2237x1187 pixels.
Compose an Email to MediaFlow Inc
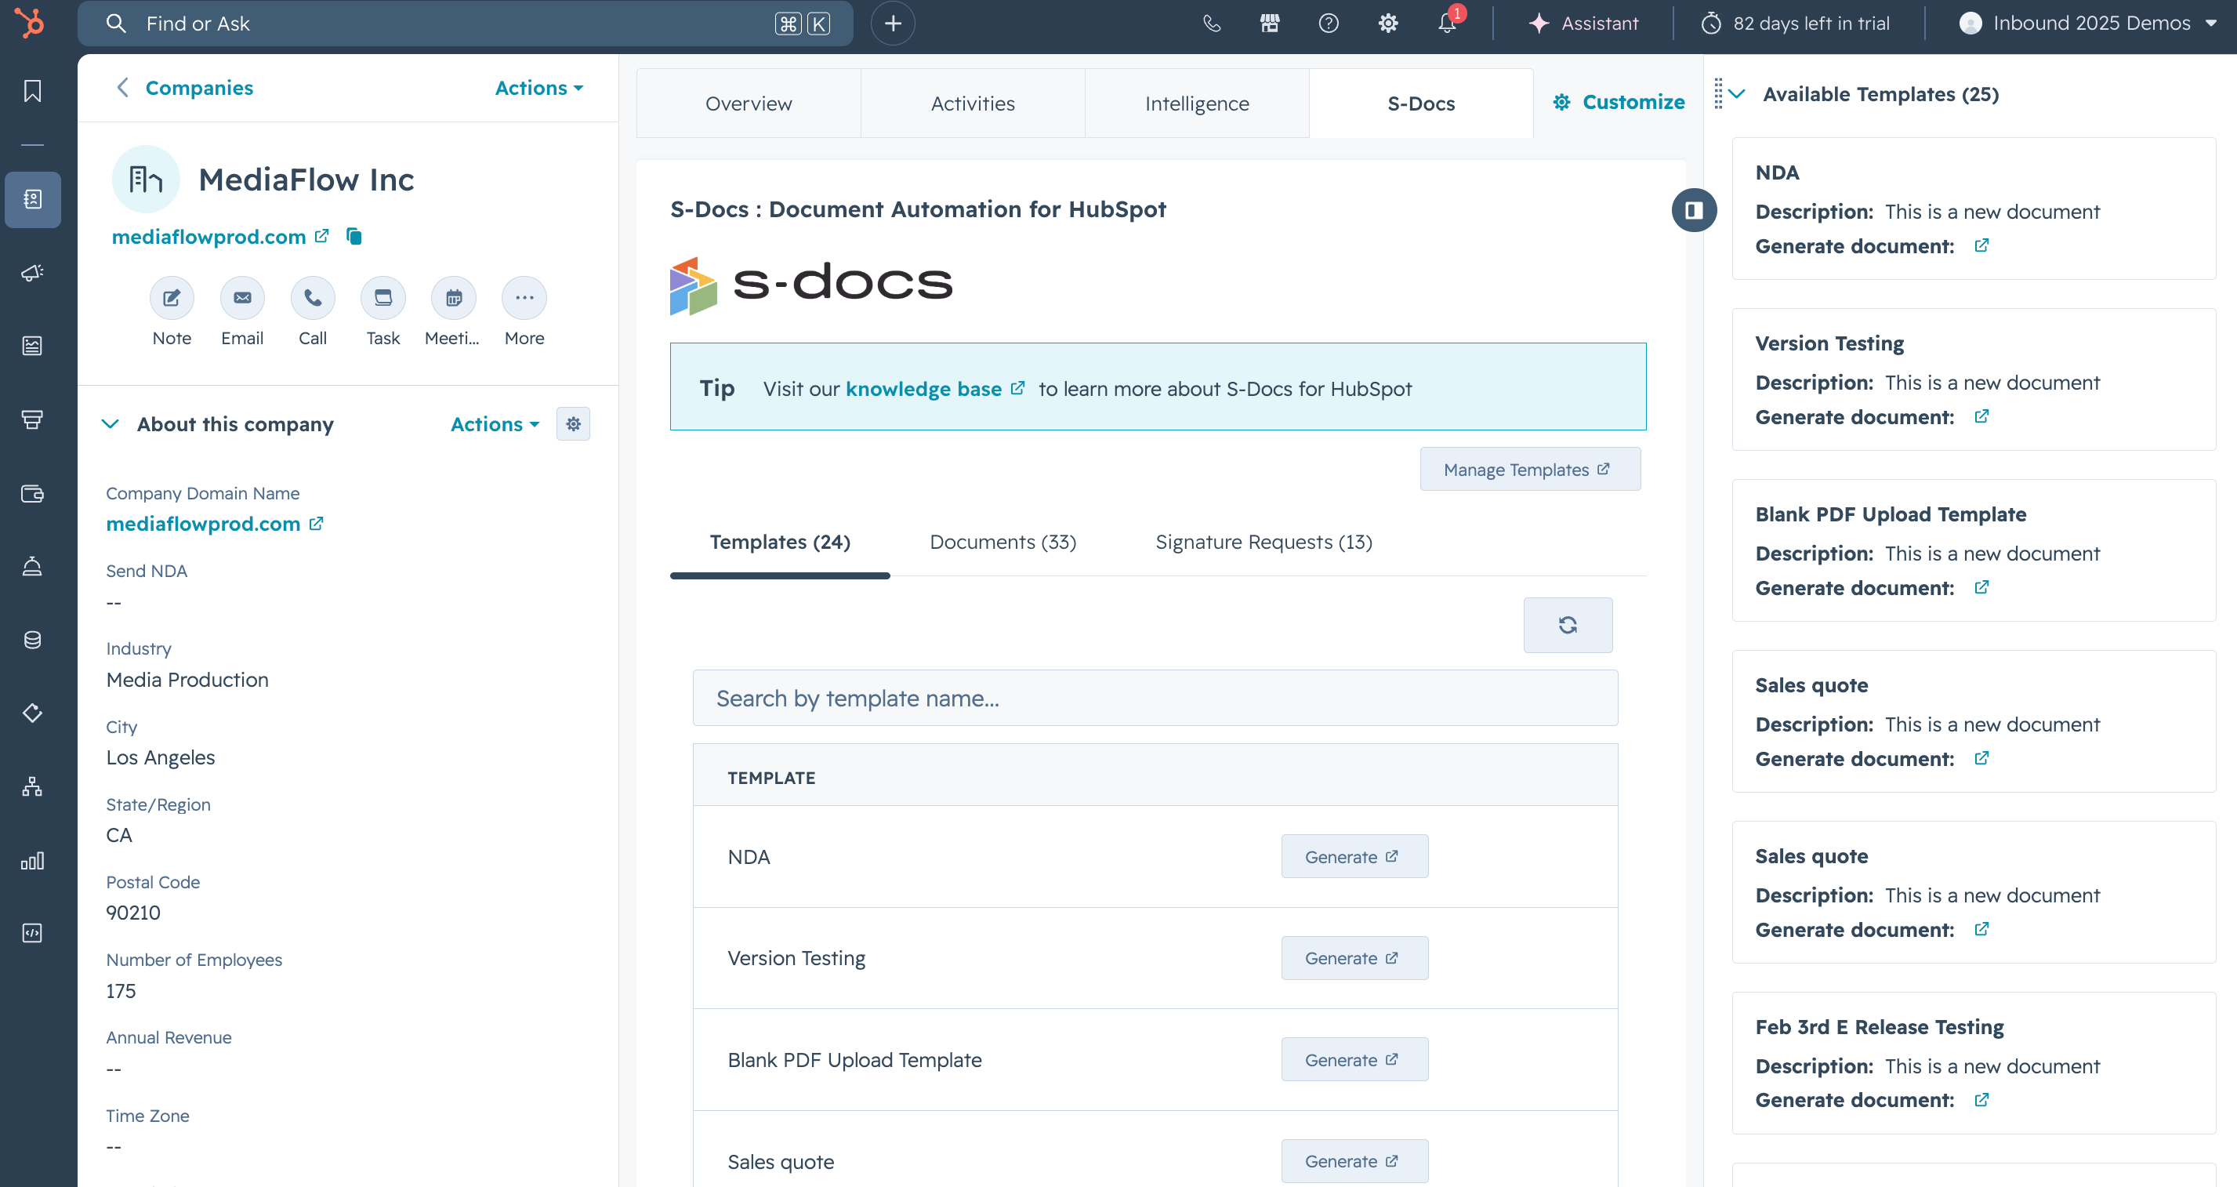[x=242, y=298]
